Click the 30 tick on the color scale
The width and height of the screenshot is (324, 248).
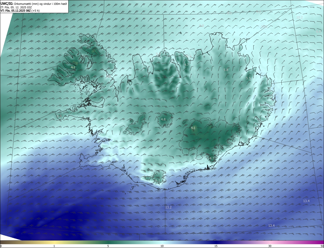point(270,246)
